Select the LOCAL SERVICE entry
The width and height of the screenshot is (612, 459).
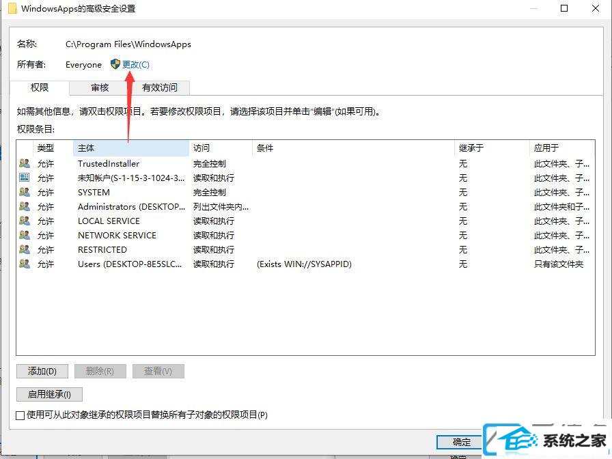click(x=305, y=221)
